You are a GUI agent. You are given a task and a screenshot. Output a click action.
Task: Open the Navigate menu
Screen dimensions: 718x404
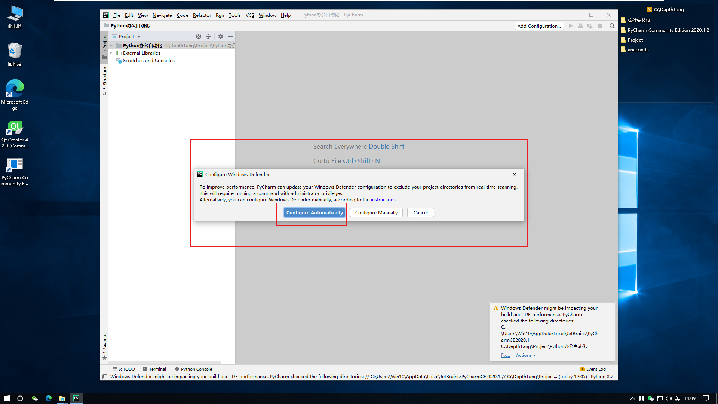pyautogui.click(x=162, y=15)
